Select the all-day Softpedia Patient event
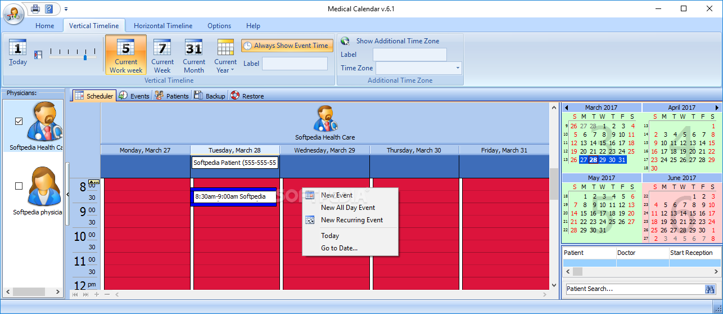 (x=235, y=163)
